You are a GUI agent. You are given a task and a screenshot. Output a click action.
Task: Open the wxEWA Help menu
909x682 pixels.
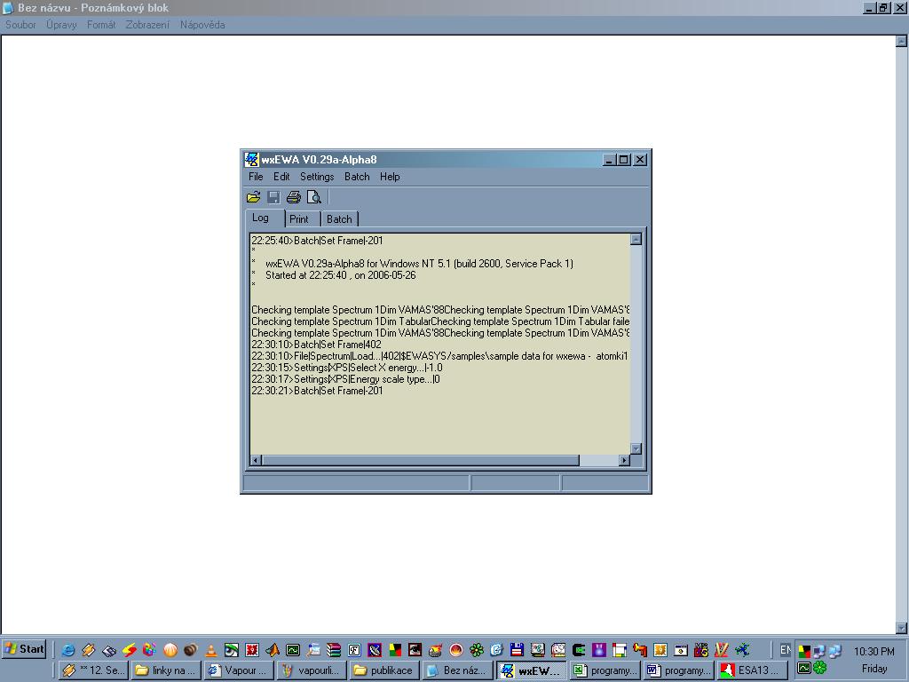[x=390, y=177]
